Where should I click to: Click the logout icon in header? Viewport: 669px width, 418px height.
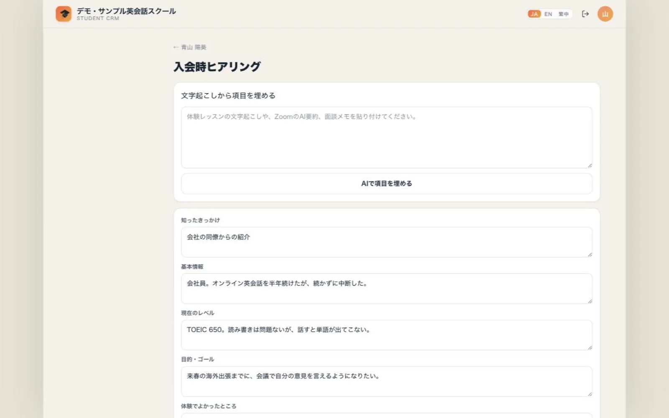pyautogui.click(x=585, y=14)
